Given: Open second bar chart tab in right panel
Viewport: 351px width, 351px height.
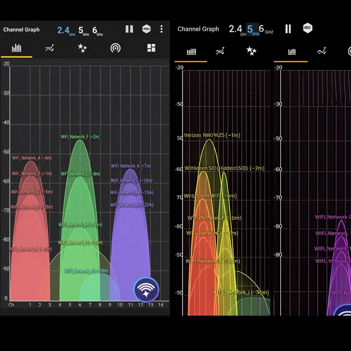Looking at the screenshot, I should point(292,52).
